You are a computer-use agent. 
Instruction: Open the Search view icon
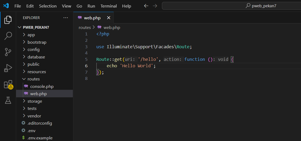[x=8, y=36]
